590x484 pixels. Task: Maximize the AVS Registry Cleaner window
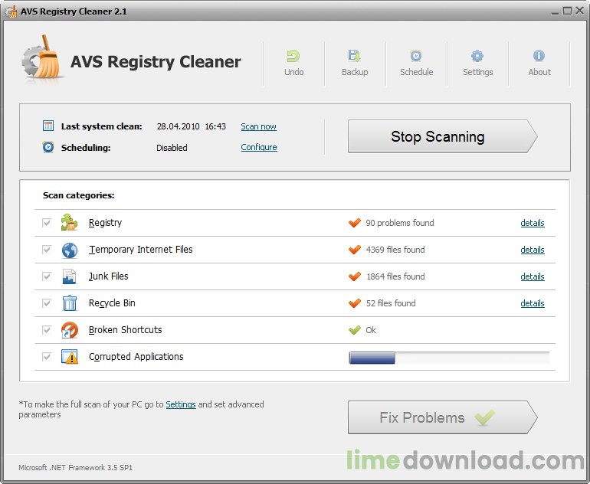pyautogui.click(x=567, y=11)
